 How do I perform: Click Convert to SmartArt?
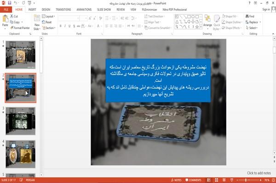coord(158,28)
